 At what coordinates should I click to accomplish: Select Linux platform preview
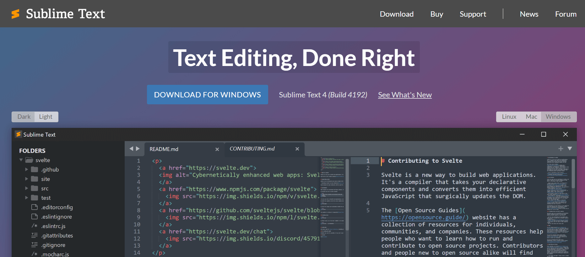[x=509, y=117]
